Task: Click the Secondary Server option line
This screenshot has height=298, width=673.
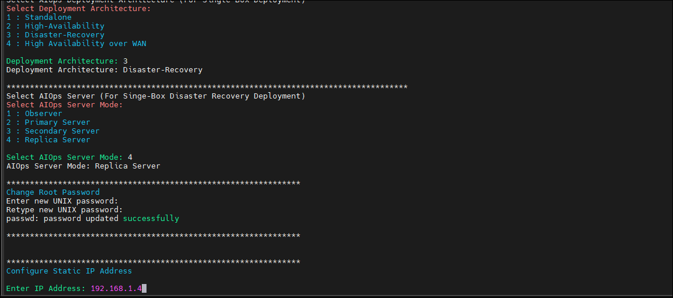Action: 53,131
